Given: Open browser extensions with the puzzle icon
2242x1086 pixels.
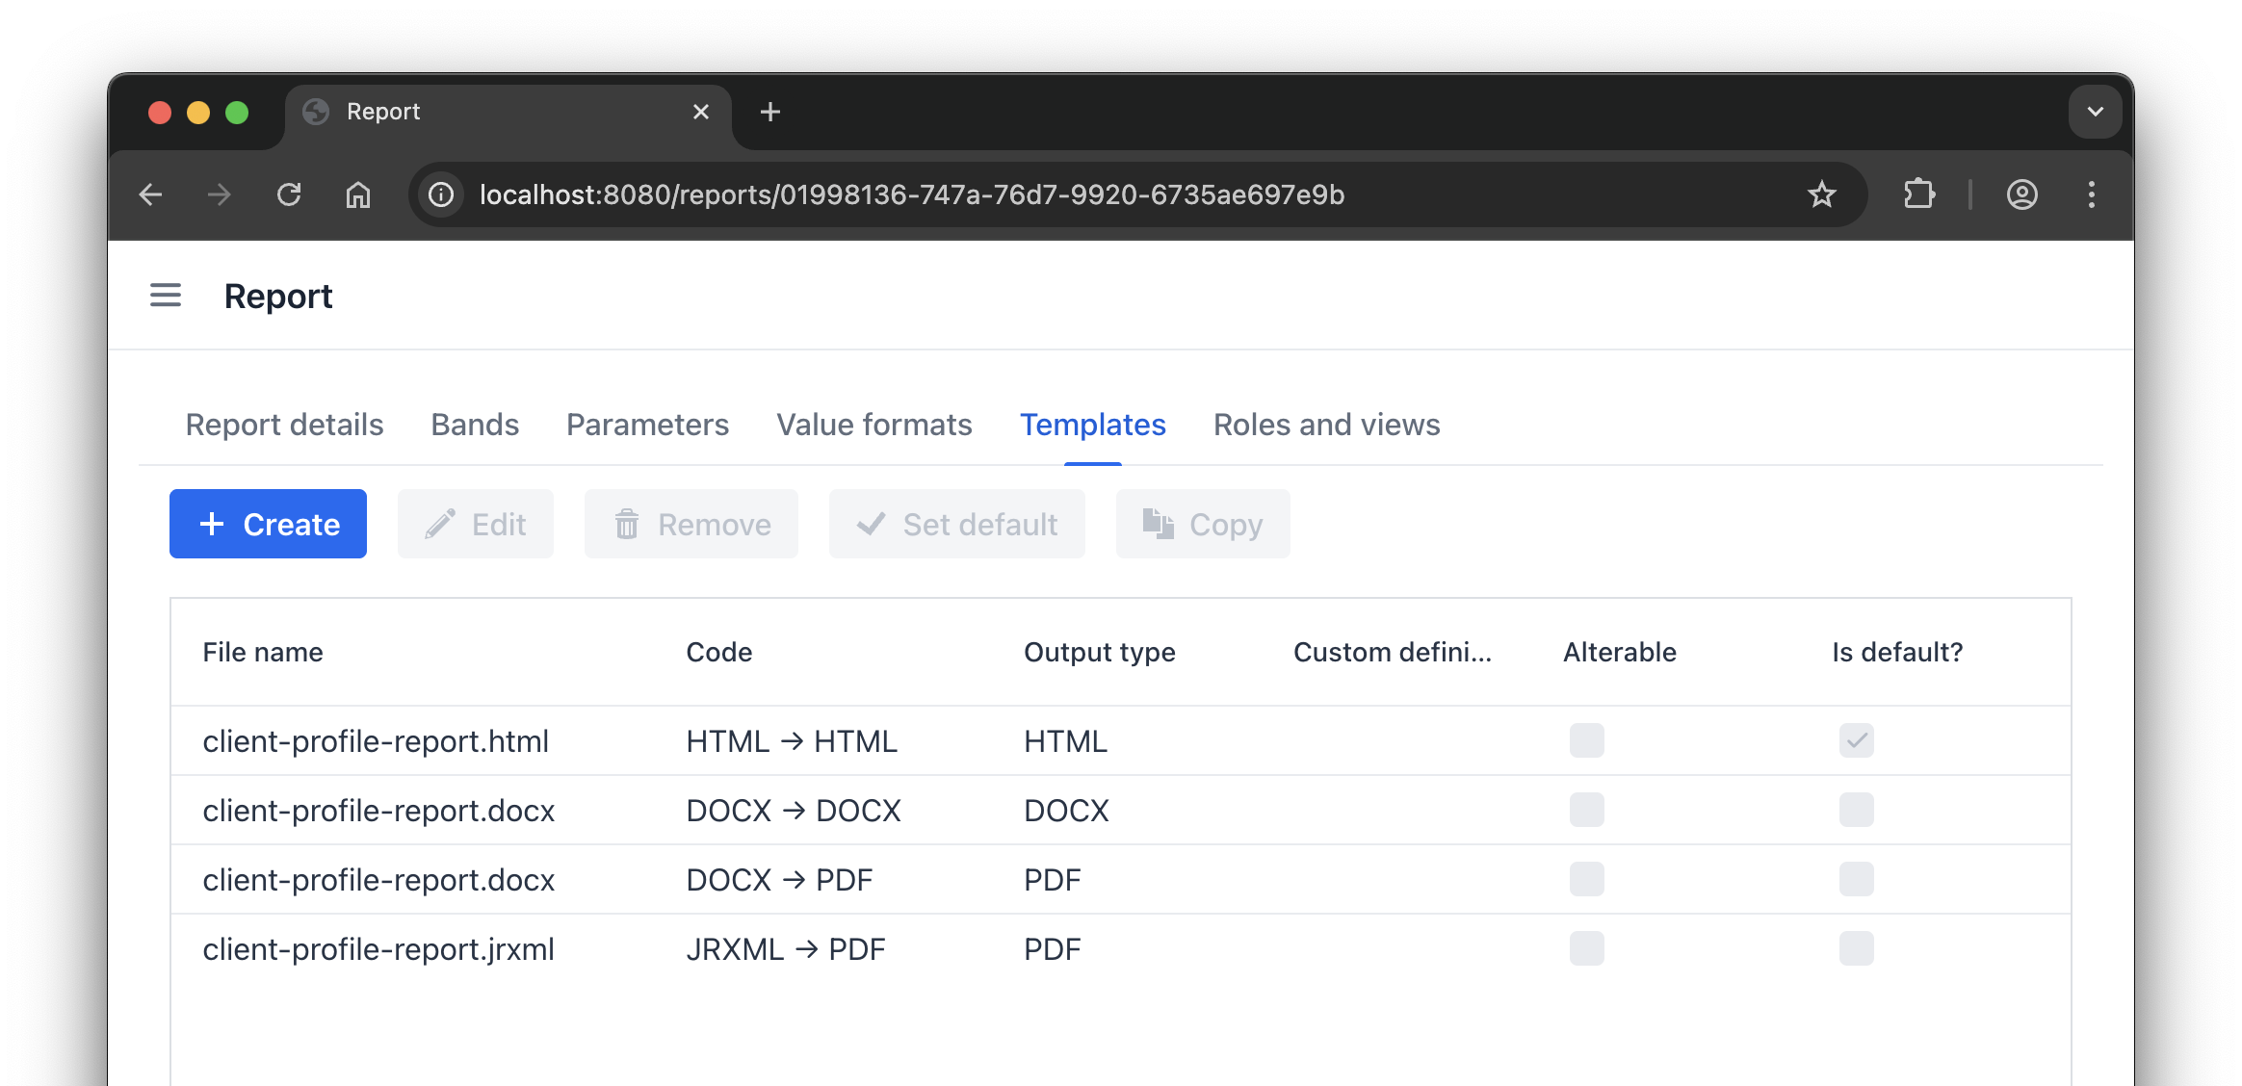Looking at the screenshot, I should coord(1919,194).
